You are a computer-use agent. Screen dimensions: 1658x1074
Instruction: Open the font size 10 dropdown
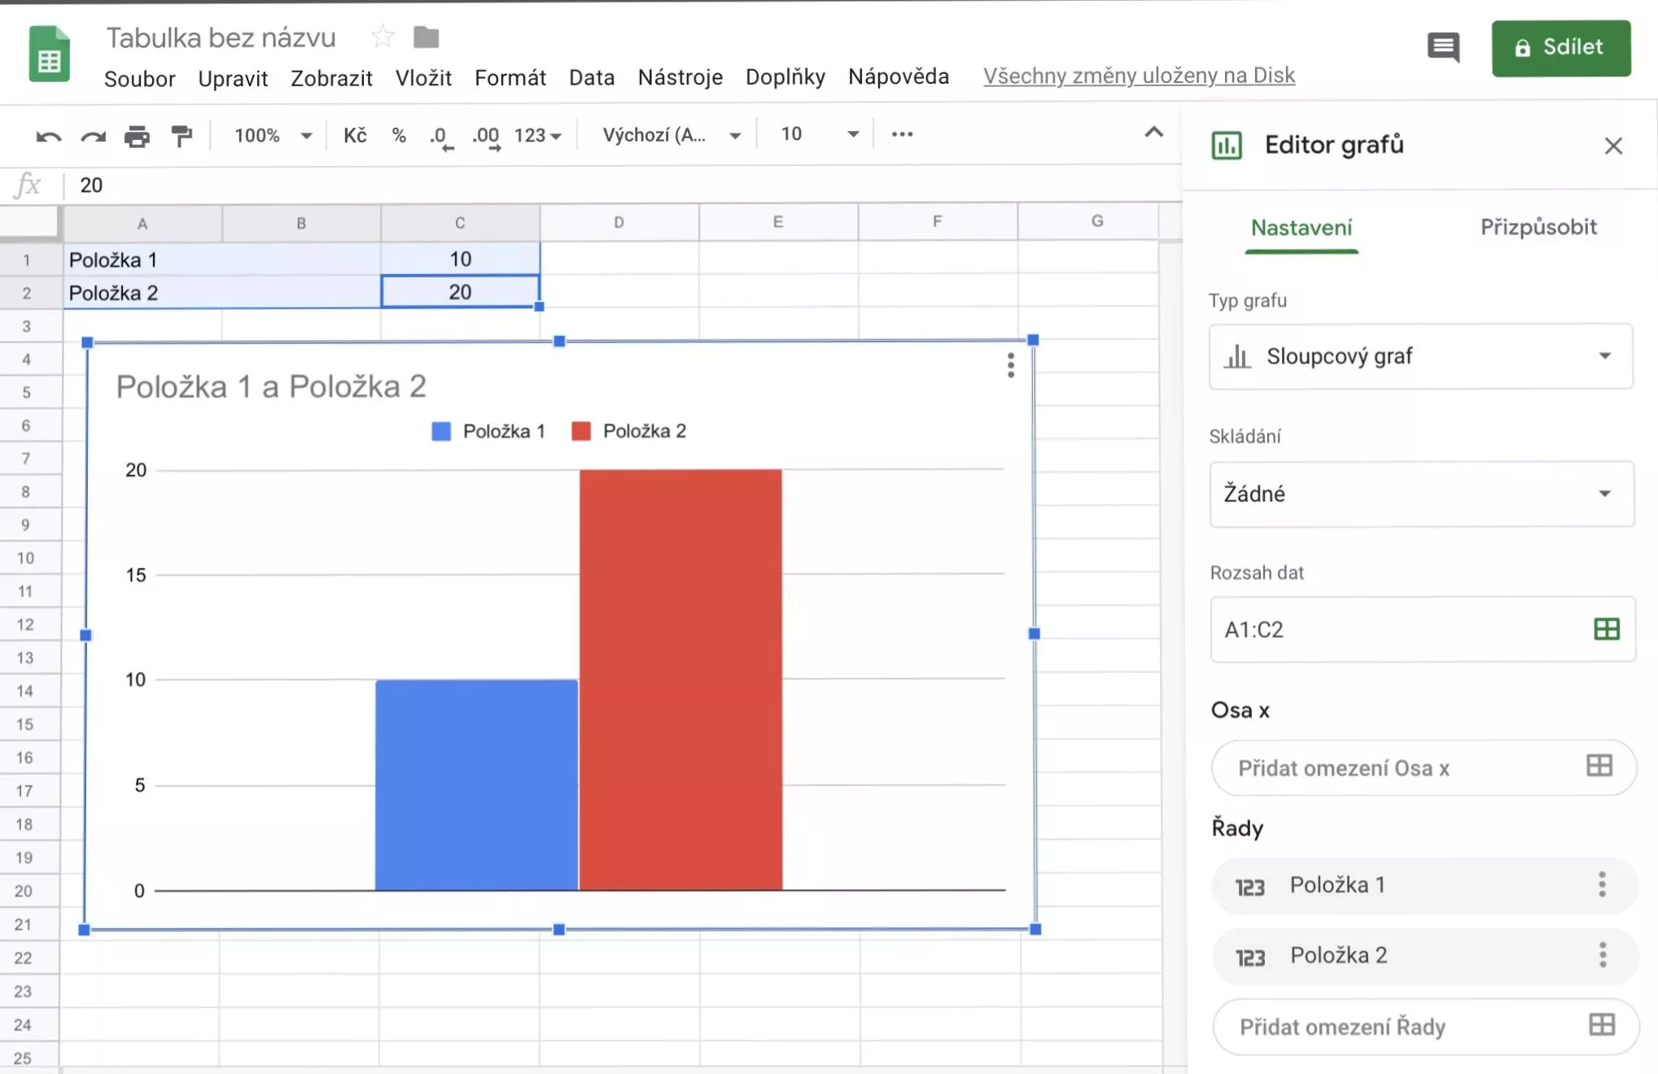818,134
